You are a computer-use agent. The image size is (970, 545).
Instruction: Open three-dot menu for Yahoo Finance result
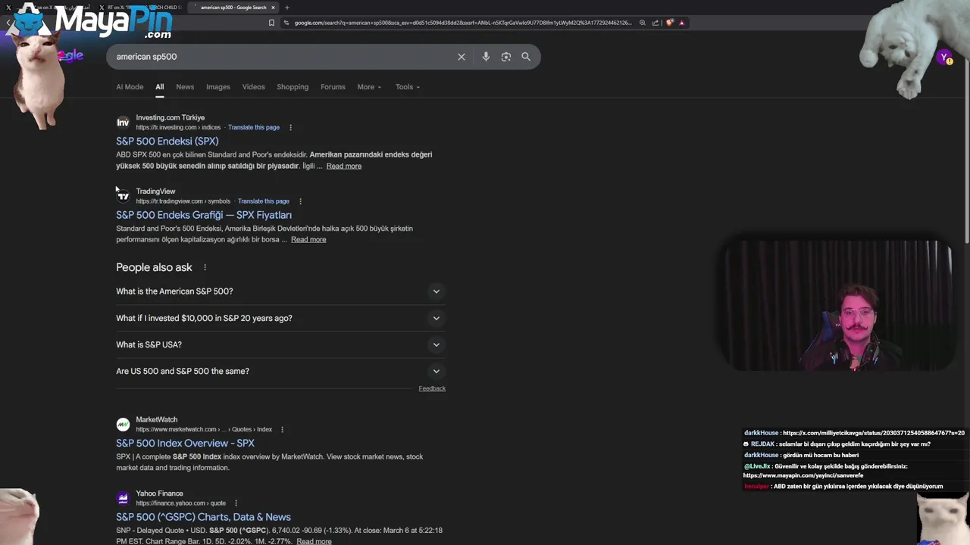(236, 503)
